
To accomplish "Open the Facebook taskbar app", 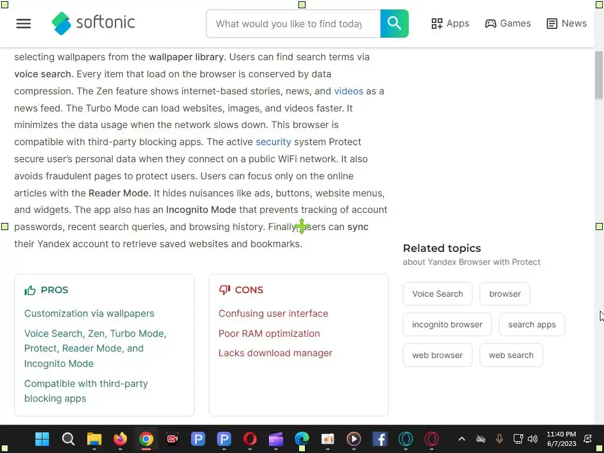I will click(x=380, y=439).
